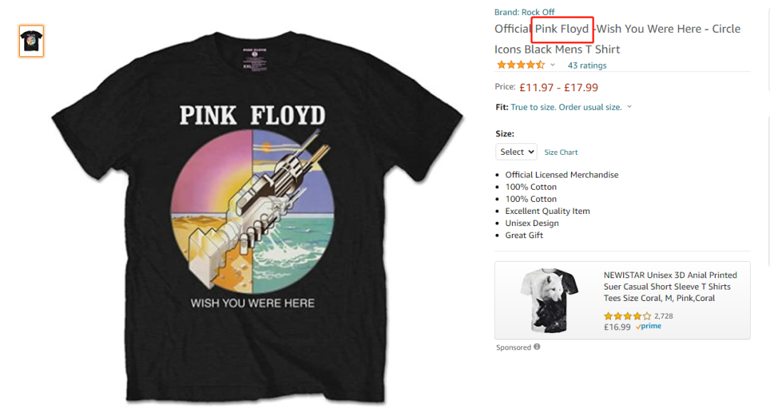
Task: Open the Size Select dropdown
Action: click(516, 152)
